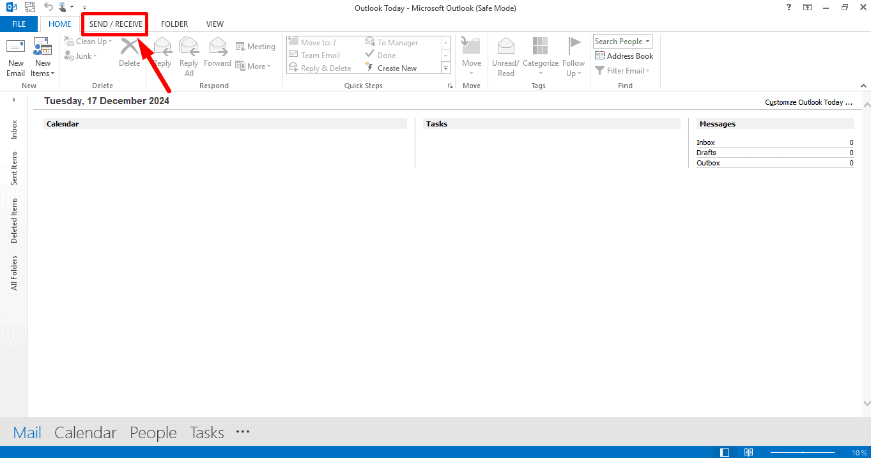Viewport: 871px width, 458px height.
Task: Show All Folders in sidebar
Action: pos(14,273)
